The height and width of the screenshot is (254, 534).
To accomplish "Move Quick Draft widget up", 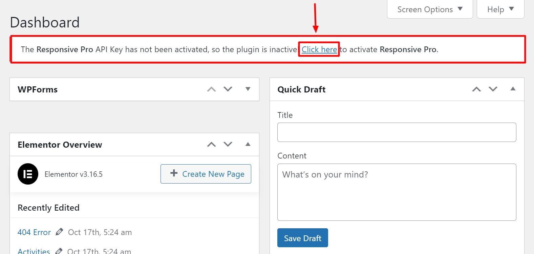I will (x=476, y=89).
